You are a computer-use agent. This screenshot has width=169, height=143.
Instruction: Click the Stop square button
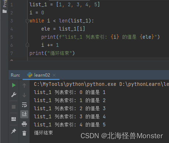tap(14, 107)
